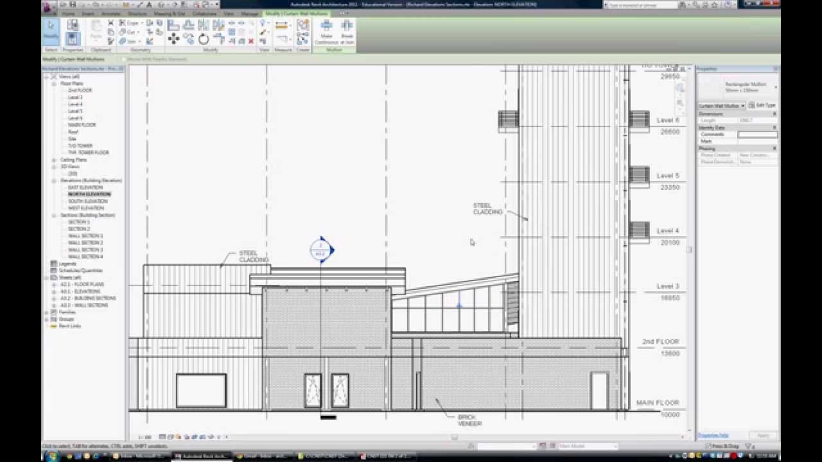Collapse the Sheets (all) tree node
Viewport: 822px width, 462px height.
pos(46,277)
